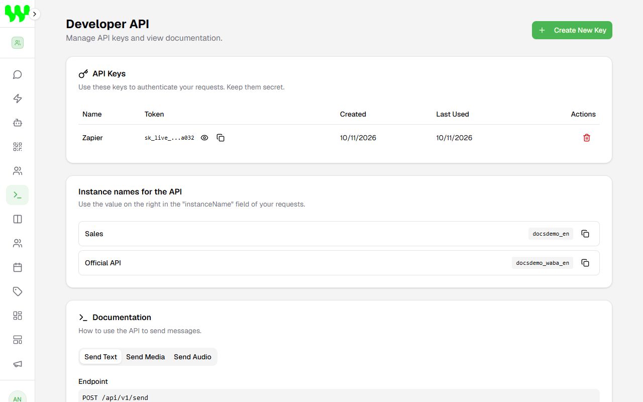Open the tag sidebar icon
This screenshot has width=643, height=402.
coord(18,291)
